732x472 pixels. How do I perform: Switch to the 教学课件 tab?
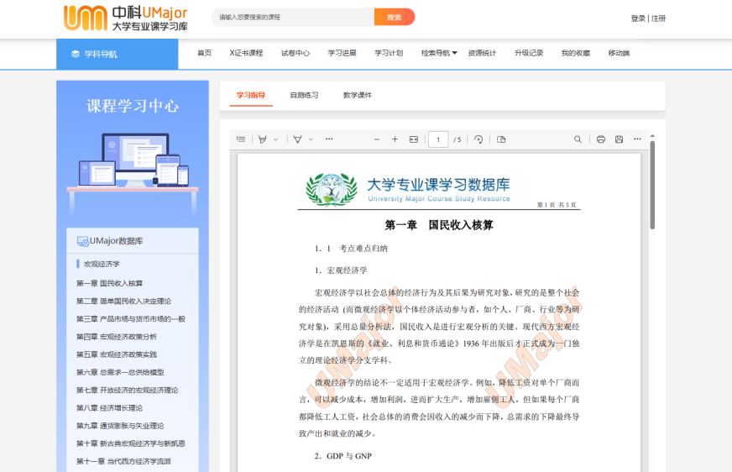[x=357, y=95]
